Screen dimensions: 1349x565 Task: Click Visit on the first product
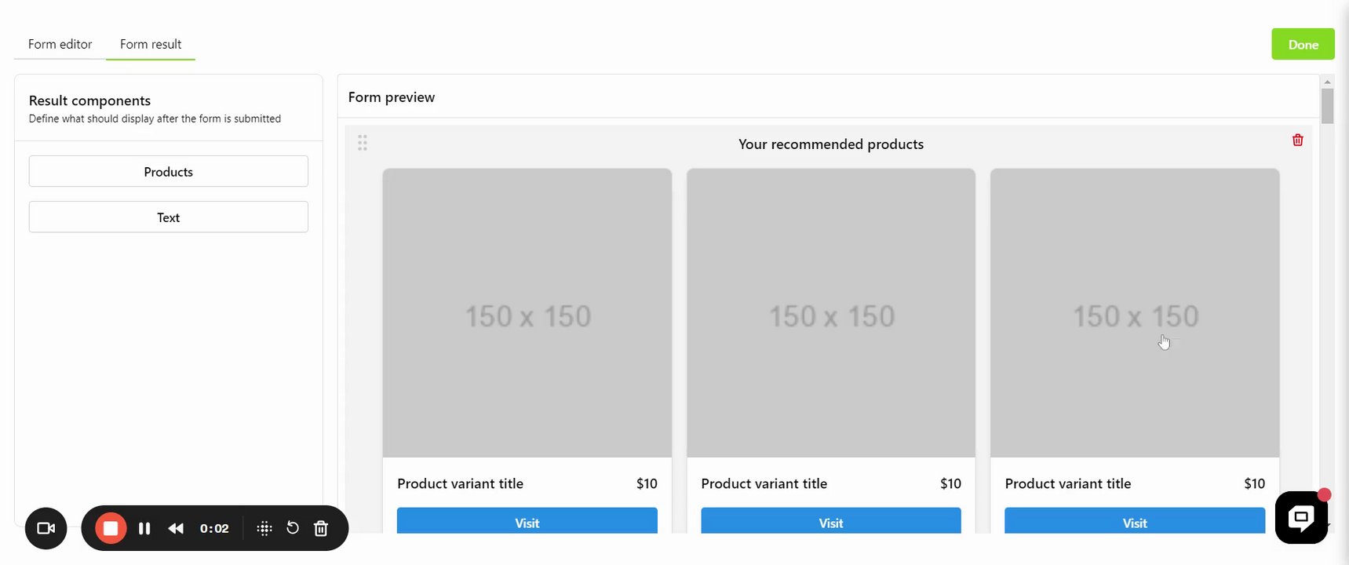527,522
